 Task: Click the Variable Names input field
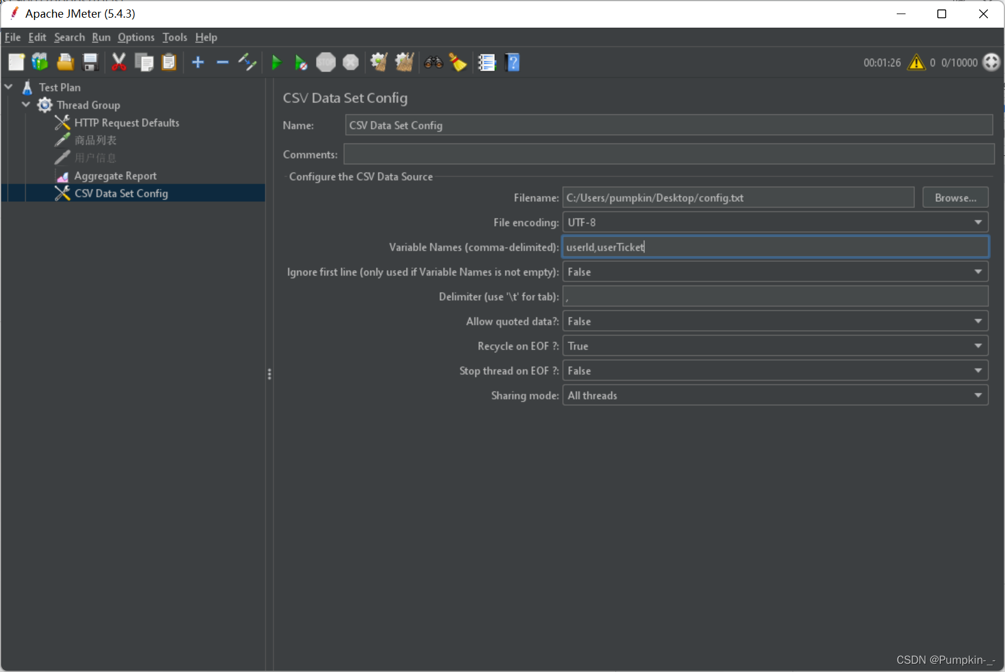click(776, 247)
